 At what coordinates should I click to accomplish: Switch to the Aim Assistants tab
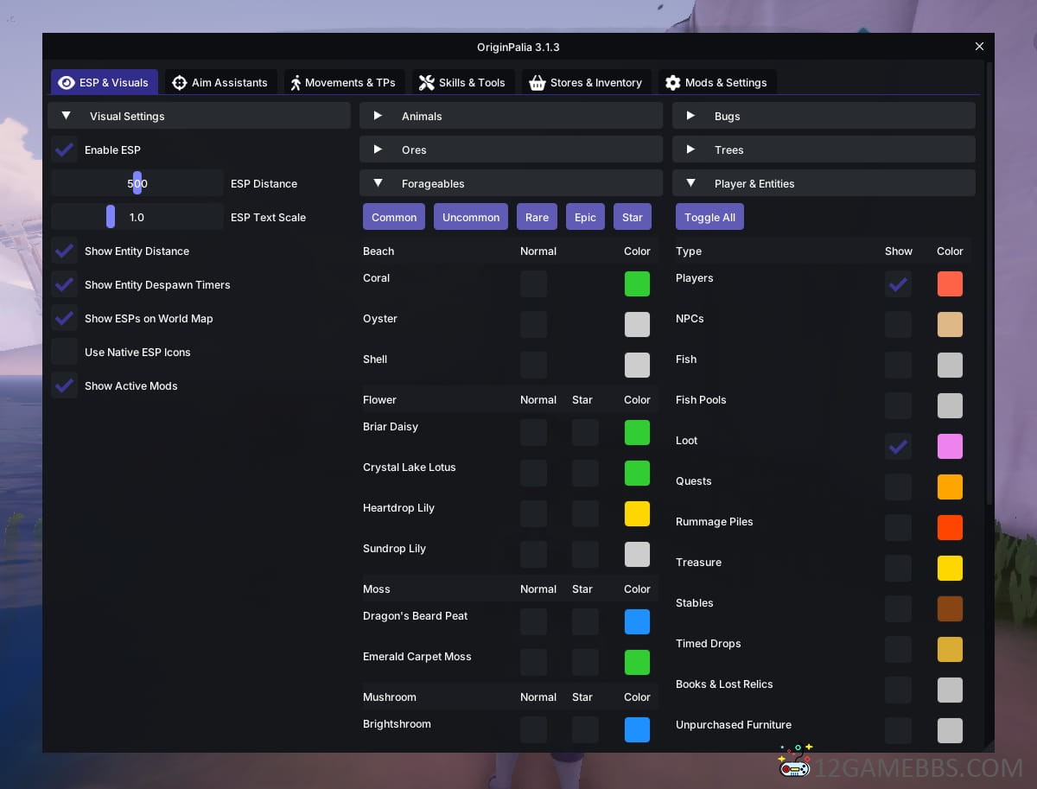(221, 82)
